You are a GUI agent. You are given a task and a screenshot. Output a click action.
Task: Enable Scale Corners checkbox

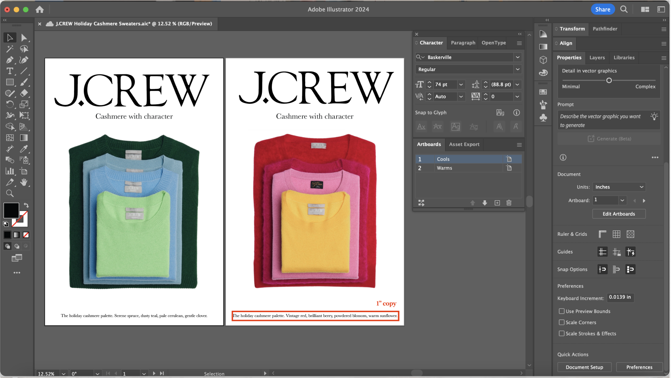[561, 322]
